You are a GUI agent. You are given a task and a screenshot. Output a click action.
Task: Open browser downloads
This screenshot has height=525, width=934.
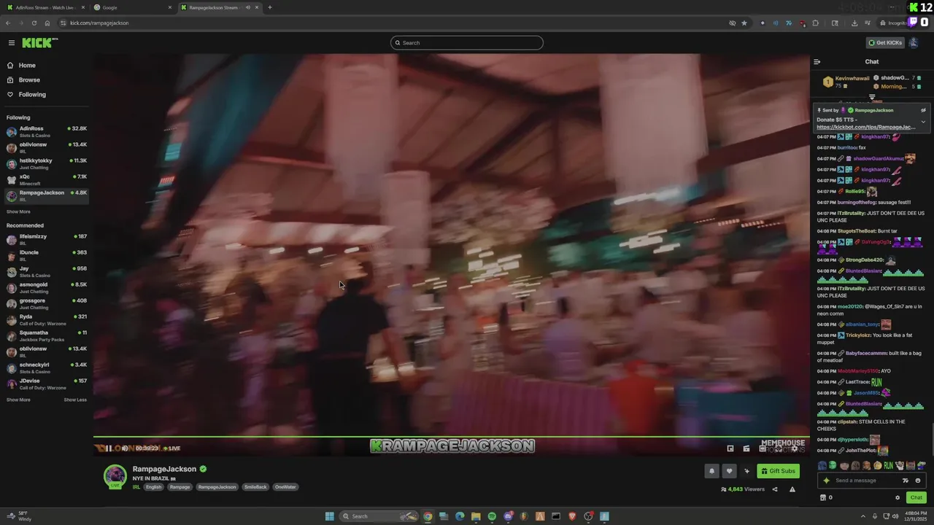pyautogui.click(x=854, y=23)
